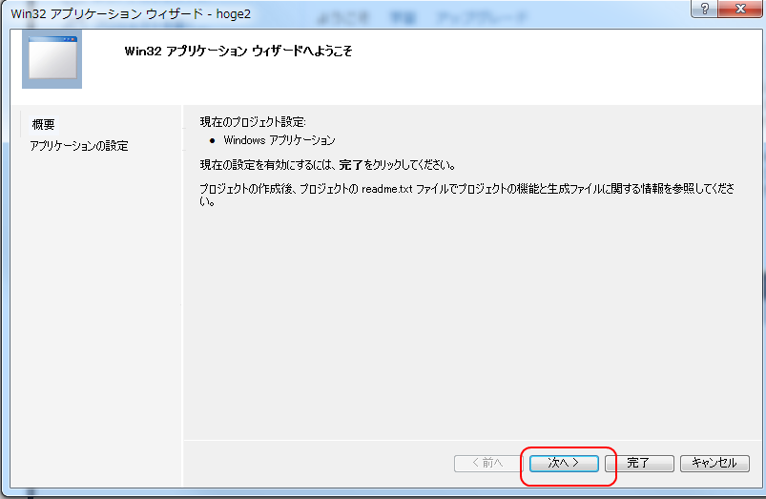Click the dialog title bar text hoge2
766x499 pixels.
coord(233,13)
